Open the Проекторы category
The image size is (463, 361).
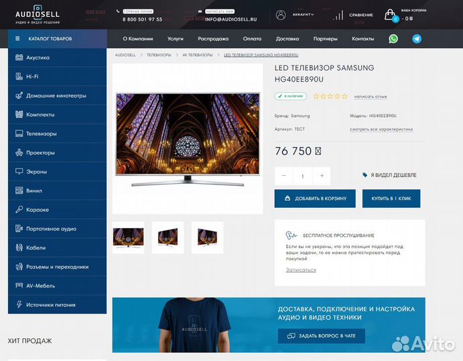[40, 152]
